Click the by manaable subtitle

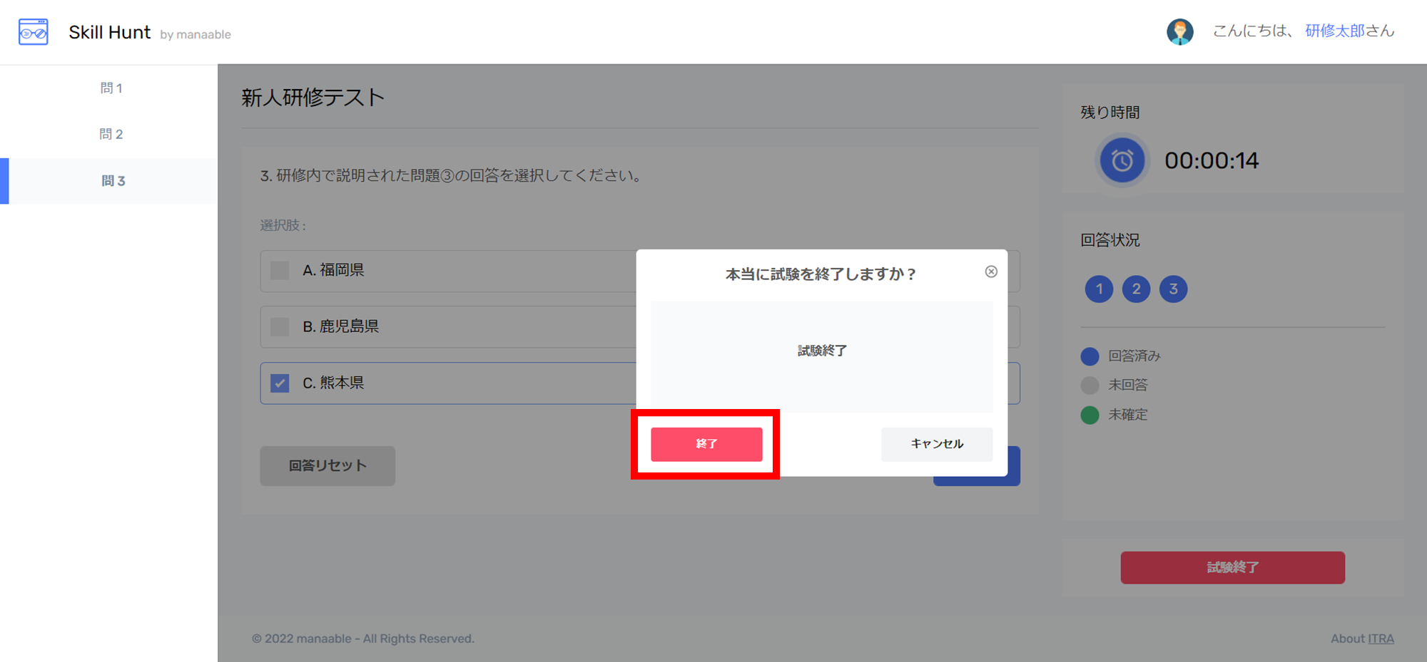point(195,34)
